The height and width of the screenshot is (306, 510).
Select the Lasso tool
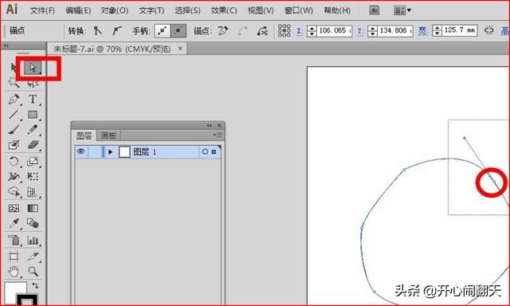(33, 83)
